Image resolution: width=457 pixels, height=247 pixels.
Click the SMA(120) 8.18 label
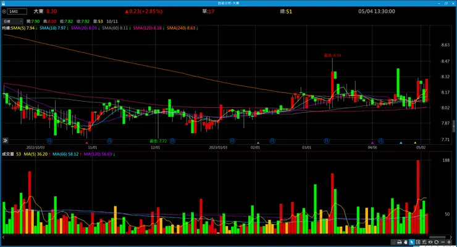149,28
